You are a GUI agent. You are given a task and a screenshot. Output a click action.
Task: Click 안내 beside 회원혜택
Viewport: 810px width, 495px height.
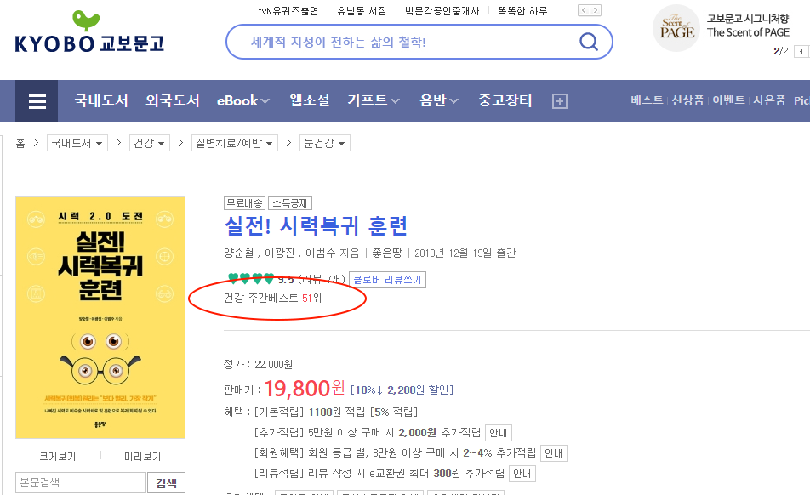554,453
